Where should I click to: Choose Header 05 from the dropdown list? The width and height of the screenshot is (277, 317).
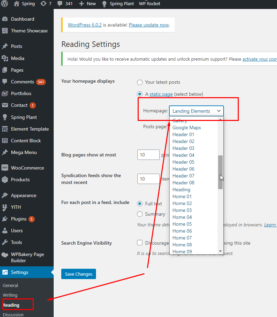183,162
